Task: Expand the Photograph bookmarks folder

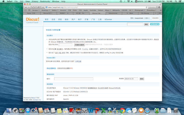Action: tap(140, 10)
